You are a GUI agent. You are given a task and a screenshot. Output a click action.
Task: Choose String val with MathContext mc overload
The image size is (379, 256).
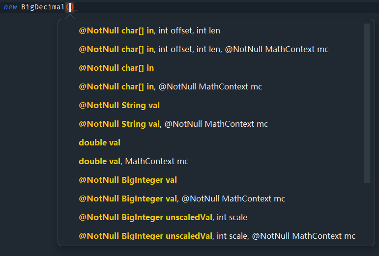point(174,124)
